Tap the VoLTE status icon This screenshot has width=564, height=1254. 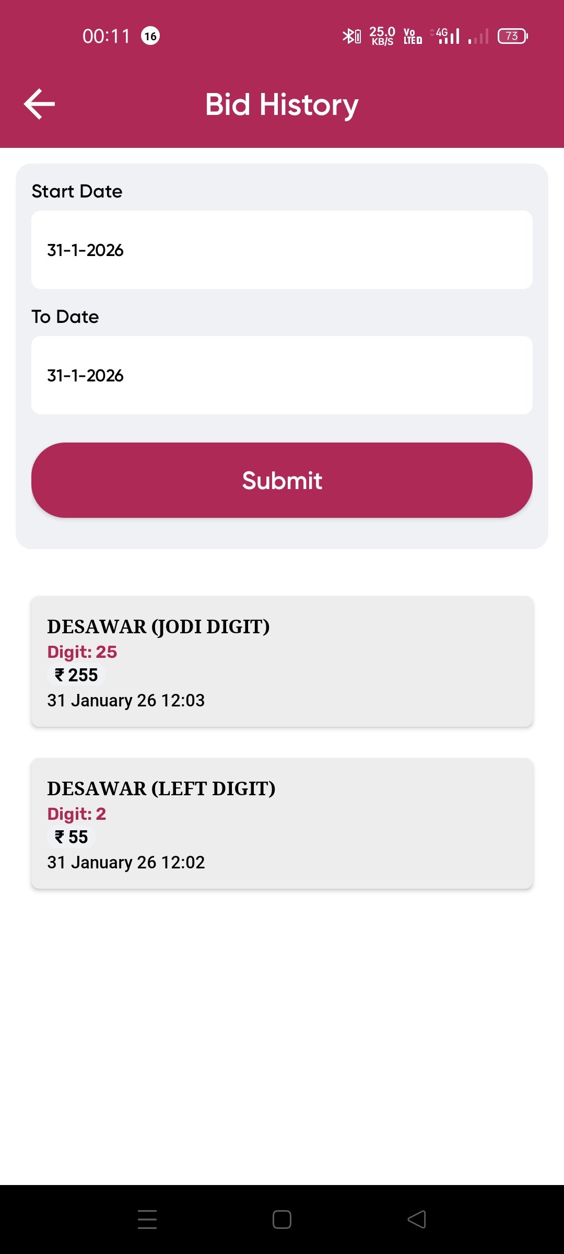[x=413, y=36]
